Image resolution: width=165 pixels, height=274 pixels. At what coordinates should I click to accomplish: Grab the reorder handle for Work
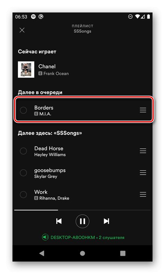point(143,194)
